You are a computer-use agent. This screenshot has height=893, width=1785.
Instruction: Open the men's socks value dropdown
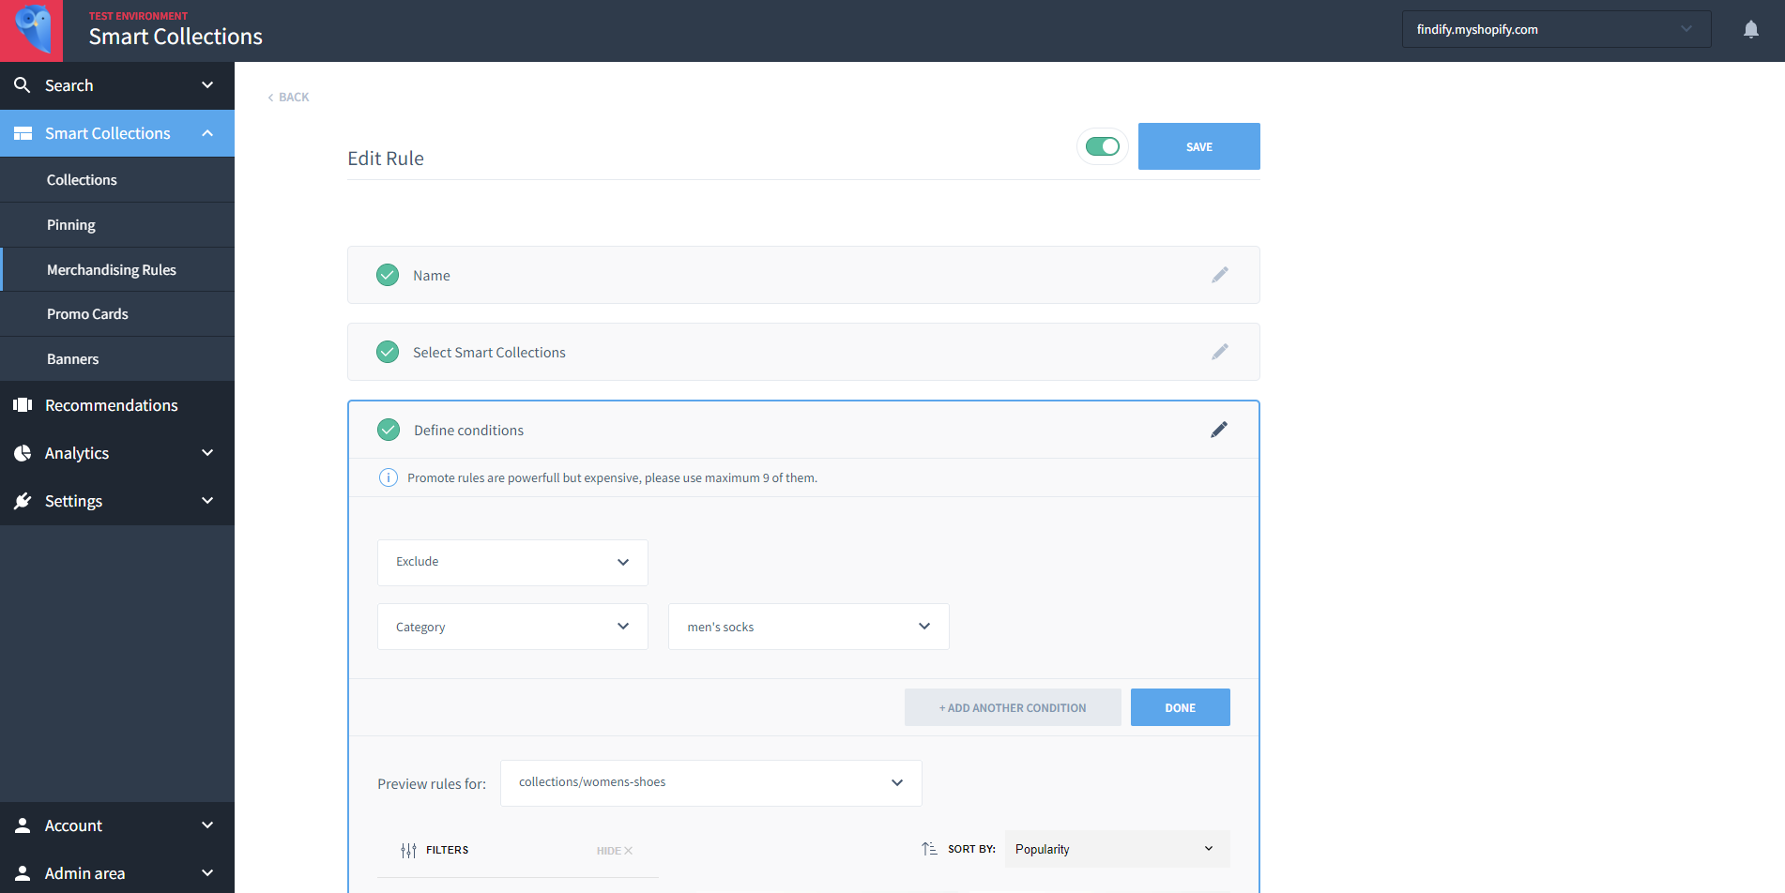point(809,627)
